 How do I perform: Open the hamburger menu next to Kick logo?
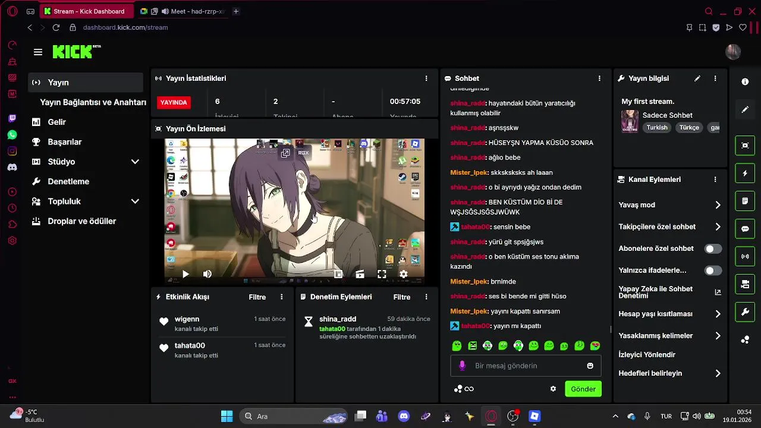[38, 52]
